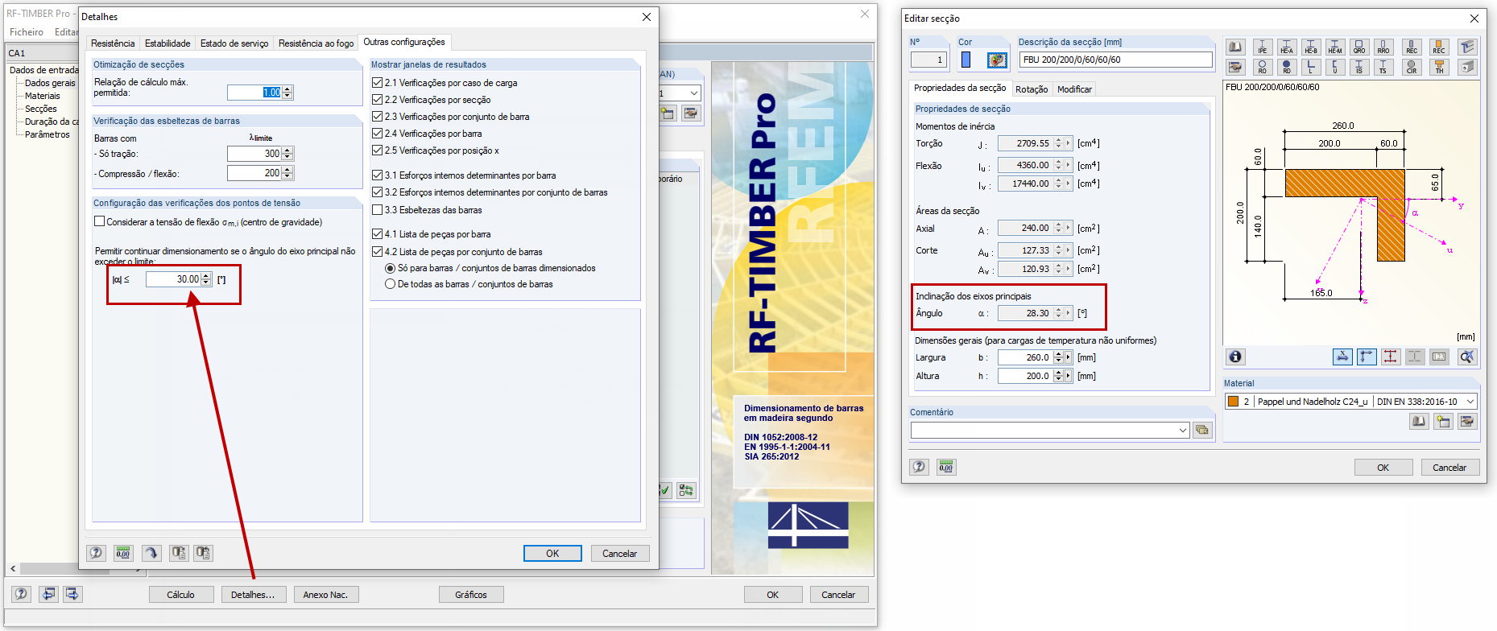Select the TS tee section icon
Viewport: 1497px width, 631px height.
click(1383, 67)
